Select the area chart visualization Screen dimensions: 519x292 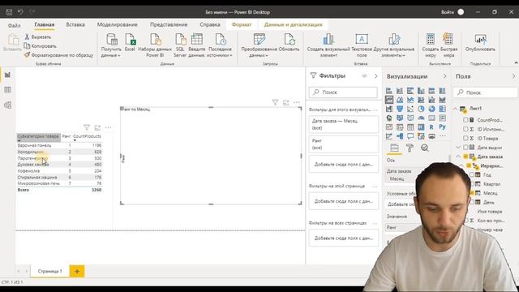pyautogui.click(x=400, y=99)
